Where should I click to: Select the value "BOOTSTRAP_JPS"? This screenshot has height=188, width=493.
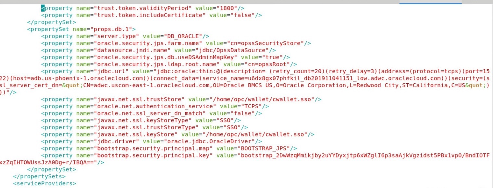coord(264,148)
